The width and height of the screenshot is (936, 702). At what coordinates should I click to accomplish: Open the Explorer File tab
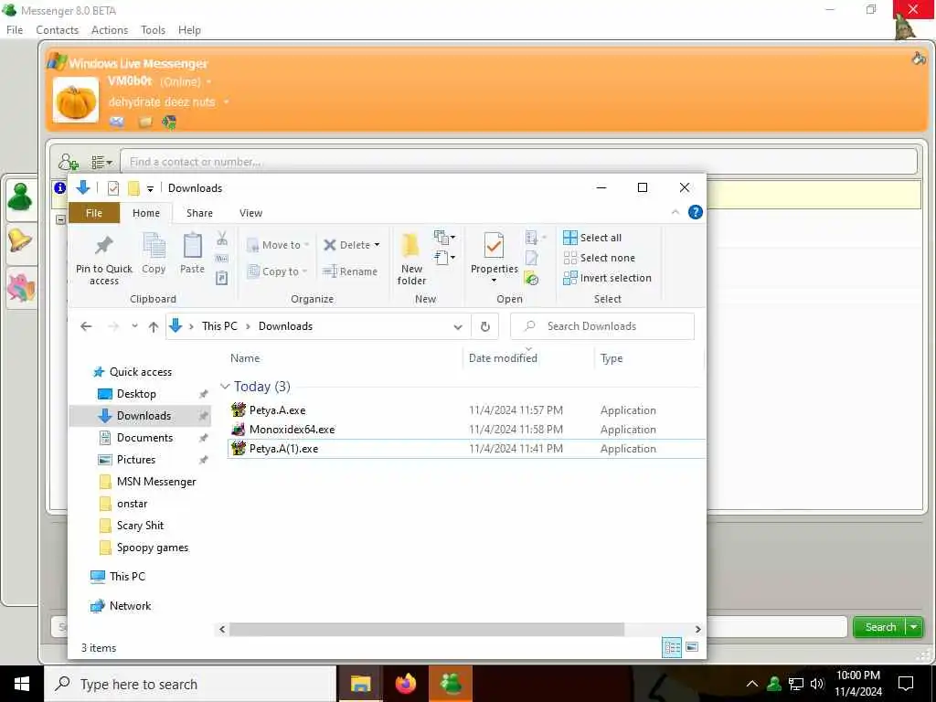(x=94, y=213)
